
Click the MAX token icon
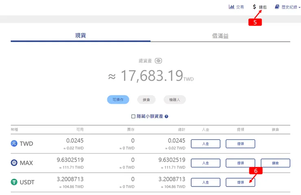coord(14,163)
